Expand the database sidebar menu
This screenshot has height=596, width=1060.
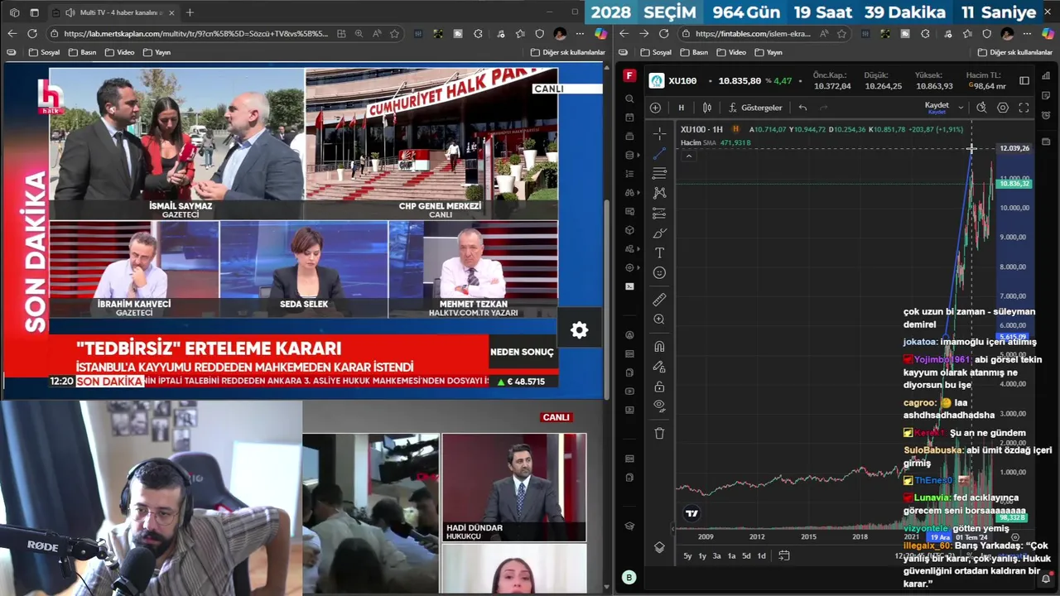631,155
